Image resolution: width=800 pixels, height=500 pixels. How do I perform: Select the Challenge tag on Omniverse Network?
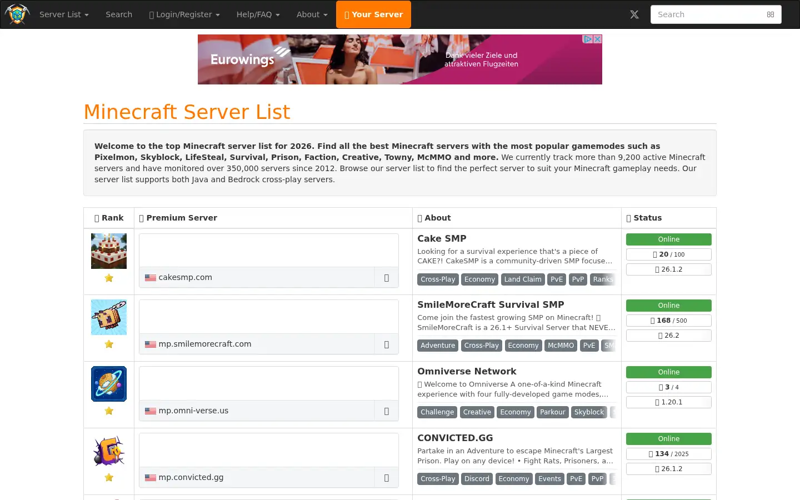point(437,412)
